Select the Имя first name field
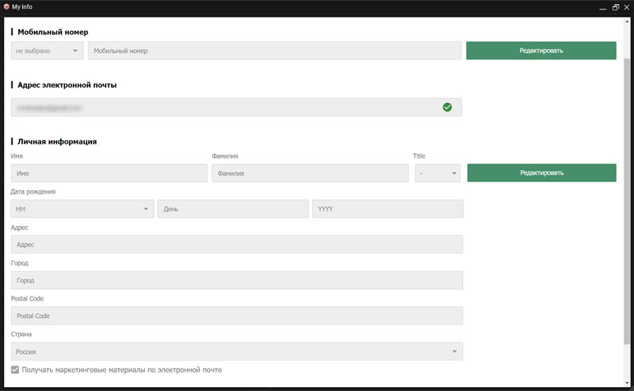The height and width of the screenshot is (391, 634). point(109,173)
